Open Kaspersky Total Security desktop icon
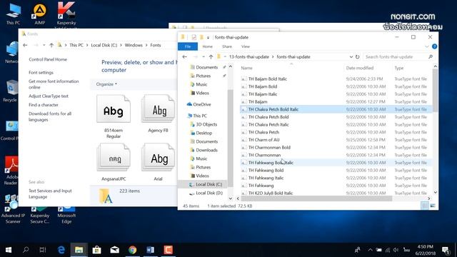The image size is (457, 257). click(x=66, y=14)
